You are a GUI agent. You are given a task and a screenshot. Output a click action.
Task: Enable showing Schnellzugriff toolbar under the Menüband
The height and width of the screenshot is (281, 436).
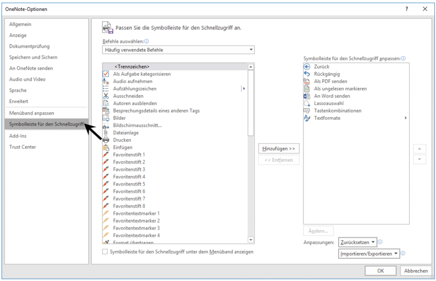click(105, 252)
